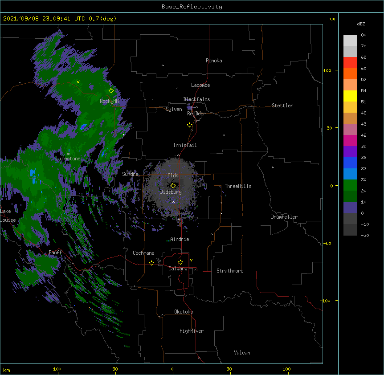Click the asterisk marker above Limestone label
This screenshot has height=375, width=384.
(68, 154)
